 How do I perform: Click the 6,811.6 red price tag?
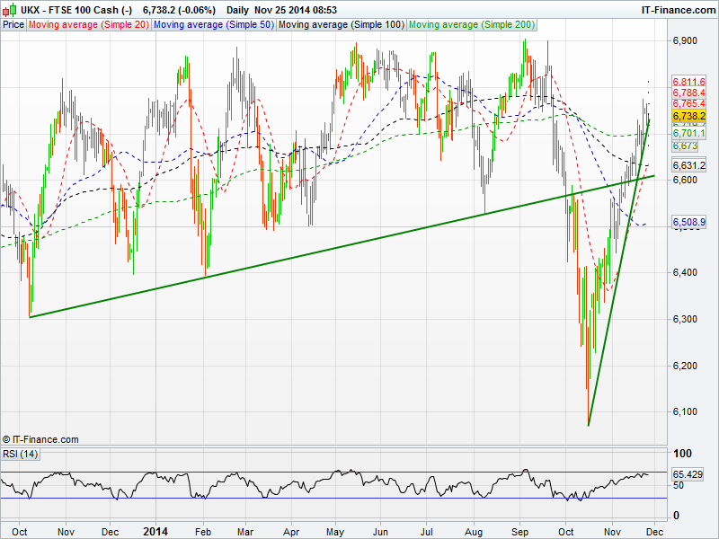(x=689, y=82)
